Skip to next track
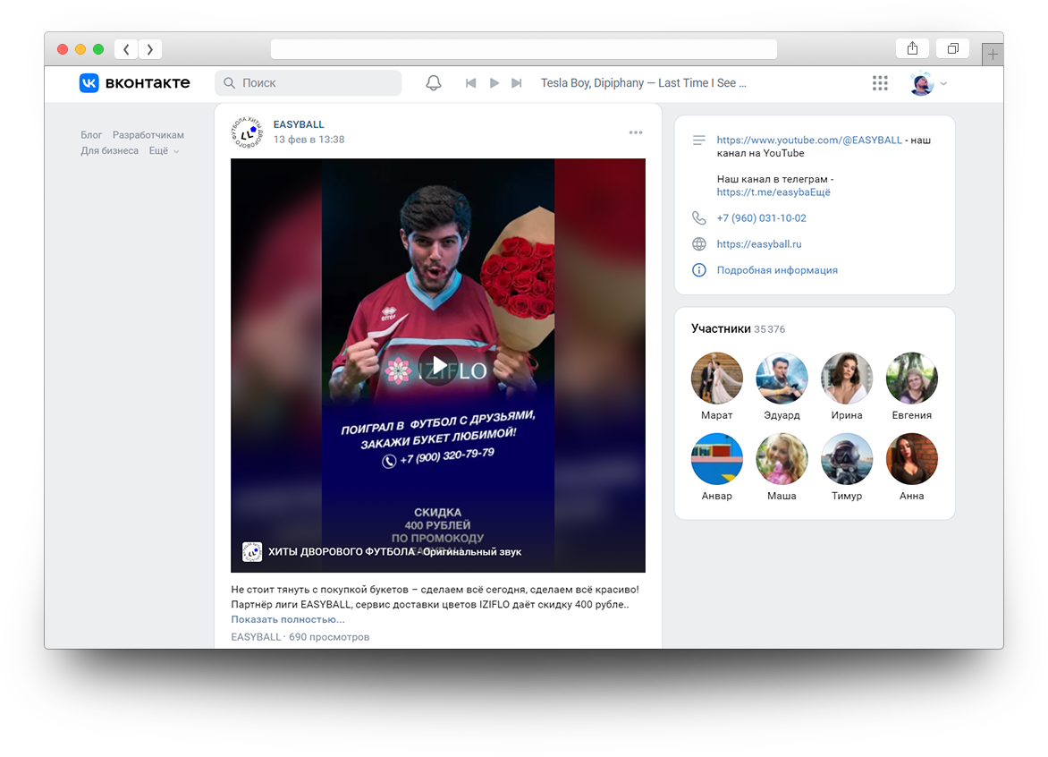This screenshot has height=757, width=1048. click(517, 83)
